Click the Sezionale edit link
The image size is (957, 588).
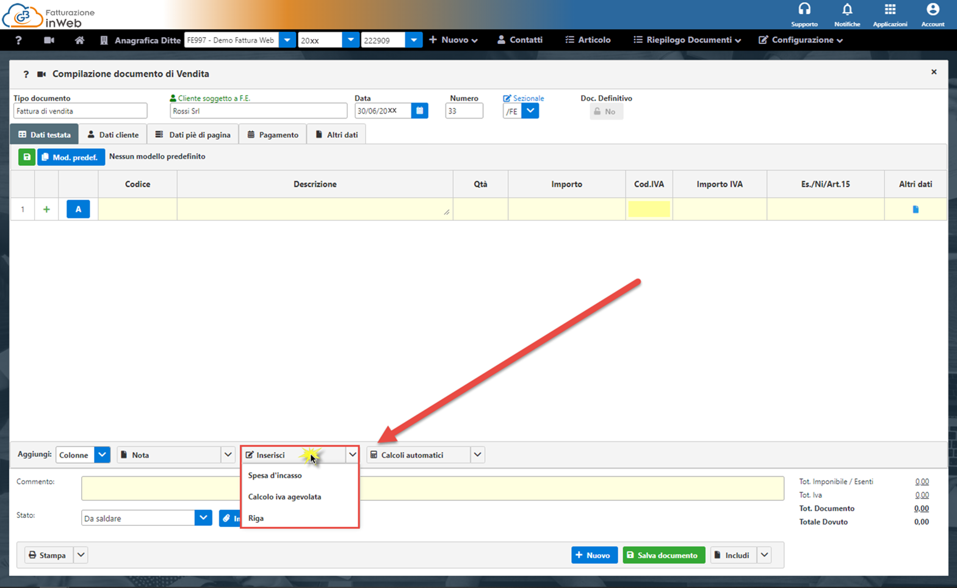coord(523,98)
